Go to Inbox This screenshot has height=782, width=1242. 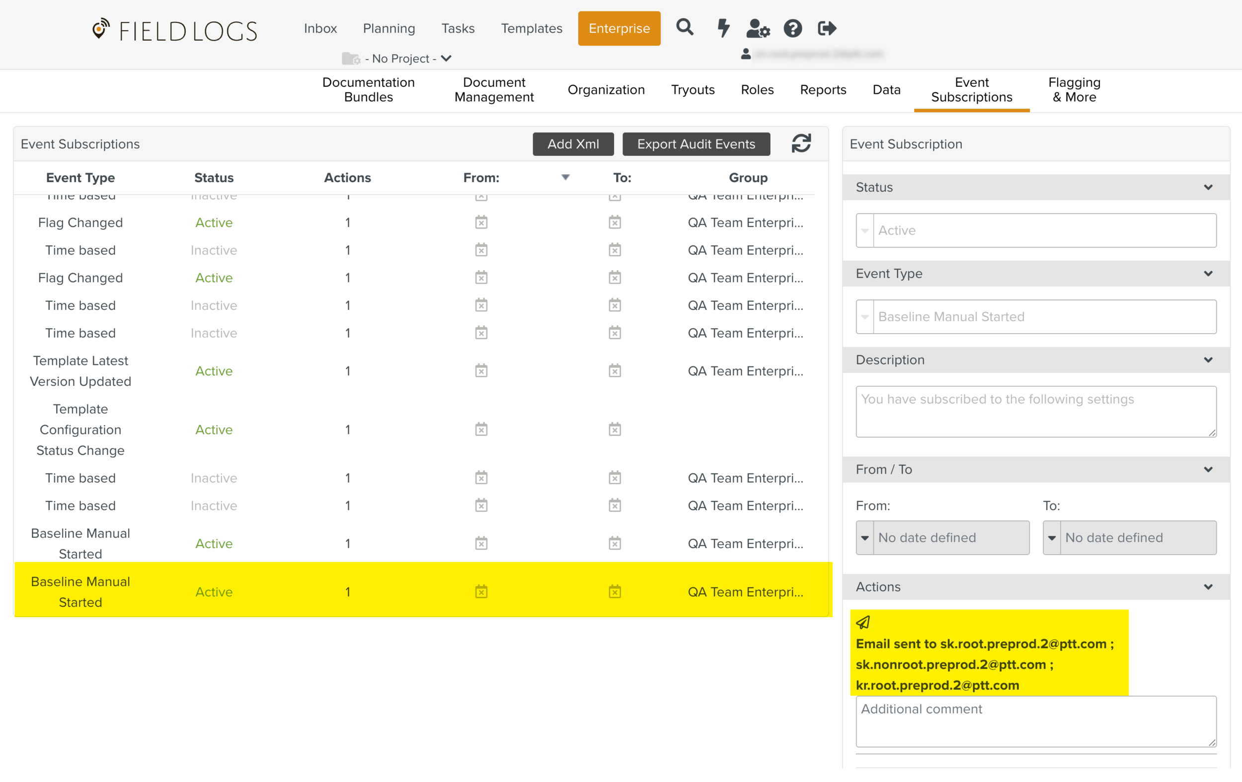pyautogui.click(x=320, y=28)
